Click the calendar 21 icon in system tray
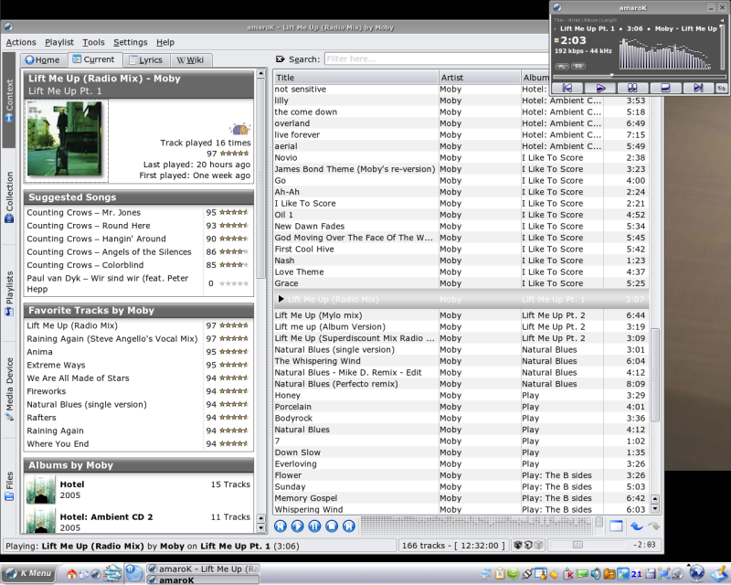The width and height of the screenshot is (731, 585). click(636, 574)
